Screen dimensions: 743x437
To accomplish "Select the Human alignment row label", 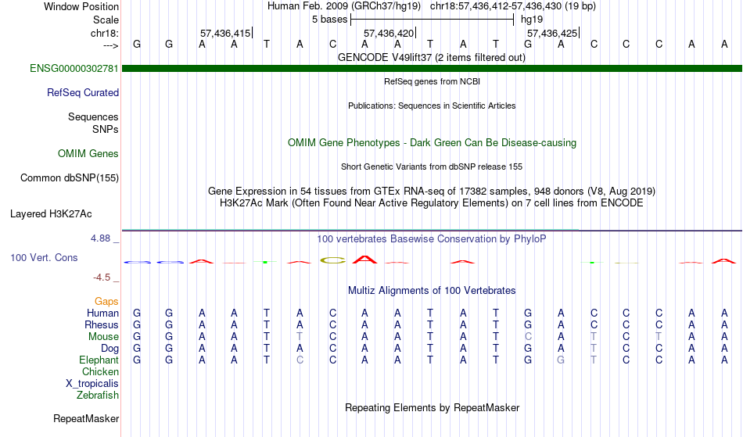I will point(102,313).
